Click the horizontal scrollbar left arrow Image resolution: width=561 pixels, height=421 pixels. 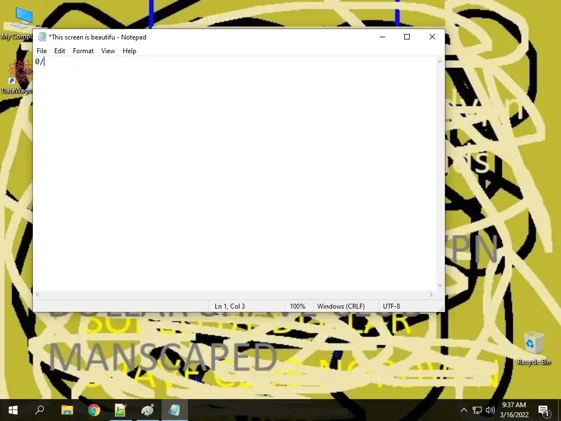(x=38, y=294)
